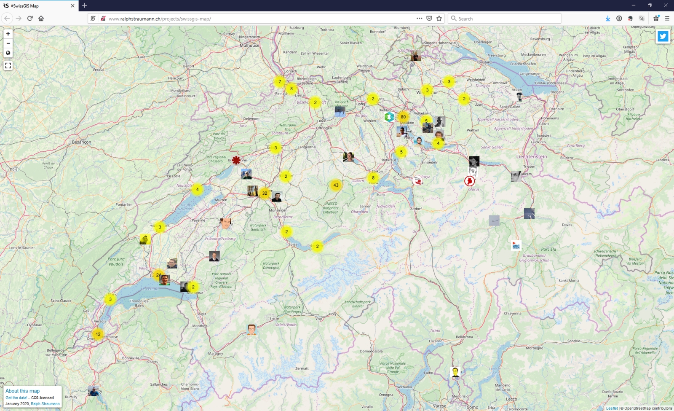Toggle the What's New gift panel
Screen dimensions: 674x411
(655, 18)
